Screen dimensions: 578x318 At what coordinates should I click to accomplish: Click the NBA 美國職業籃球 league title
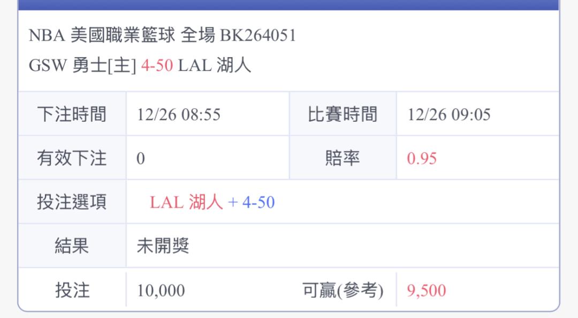coord(102,35)
